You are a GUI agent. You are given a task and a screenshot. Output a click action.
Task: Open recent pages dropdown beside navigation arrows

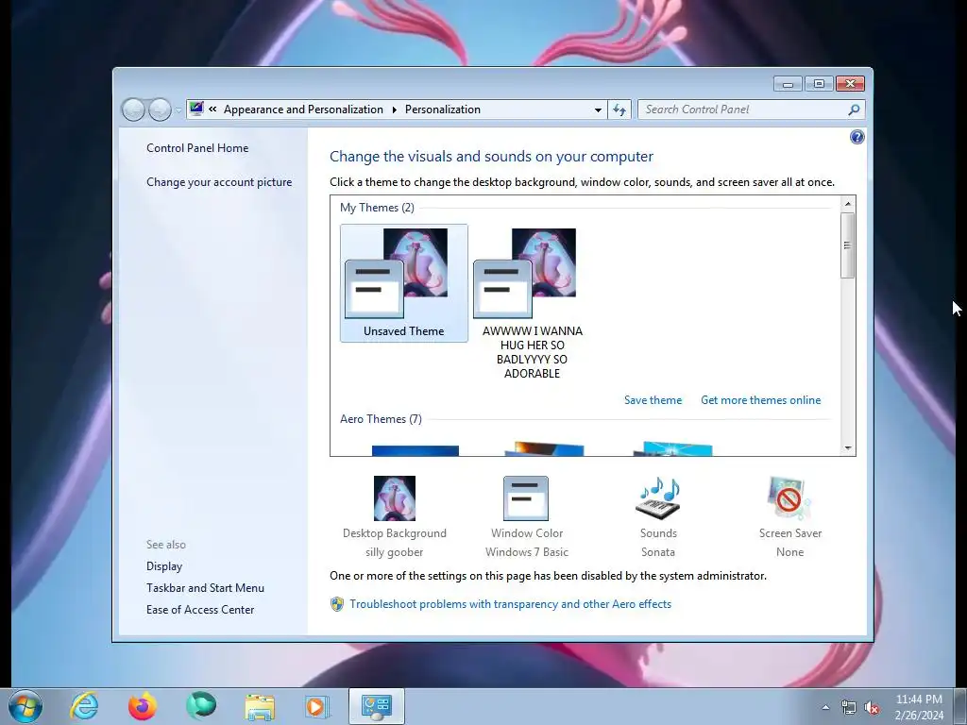click(x=178, y=110)
